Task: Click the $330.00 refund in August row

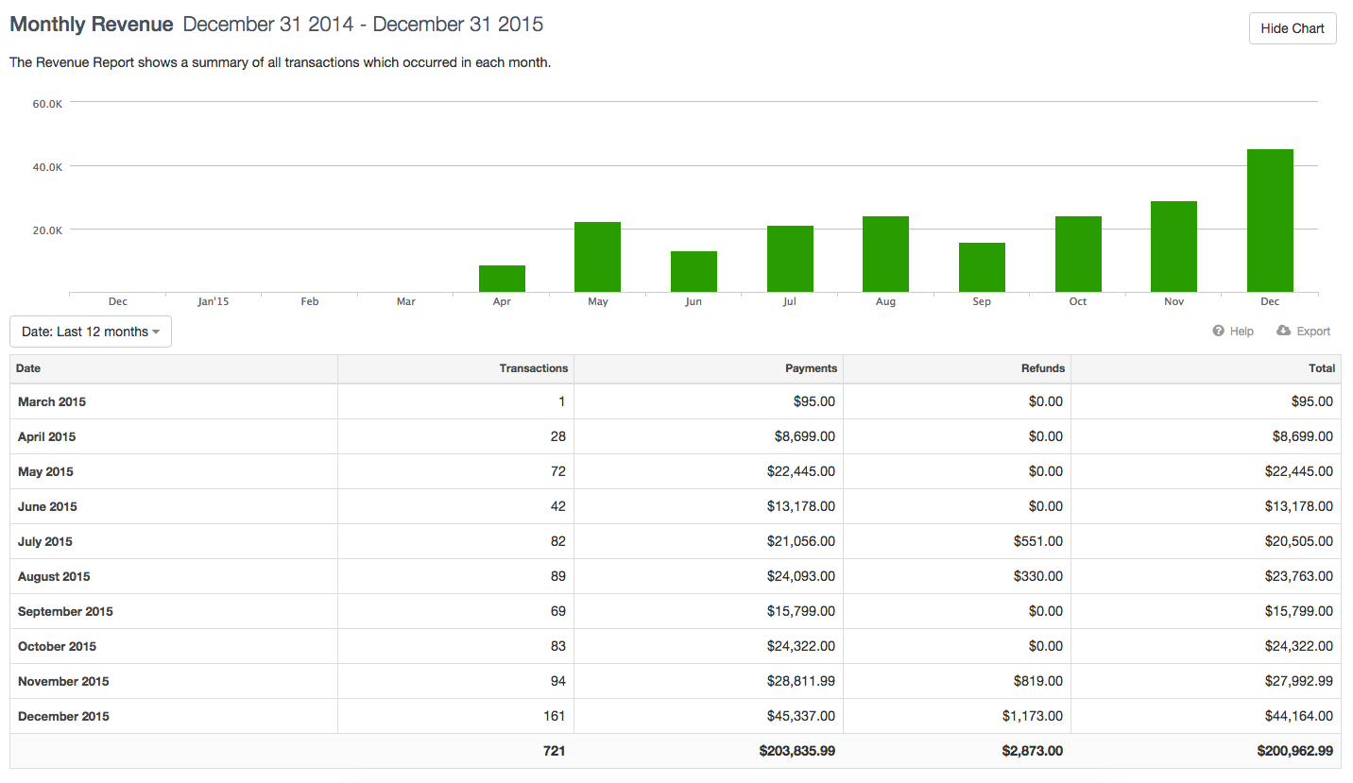Action: [x=1037, y=577]
